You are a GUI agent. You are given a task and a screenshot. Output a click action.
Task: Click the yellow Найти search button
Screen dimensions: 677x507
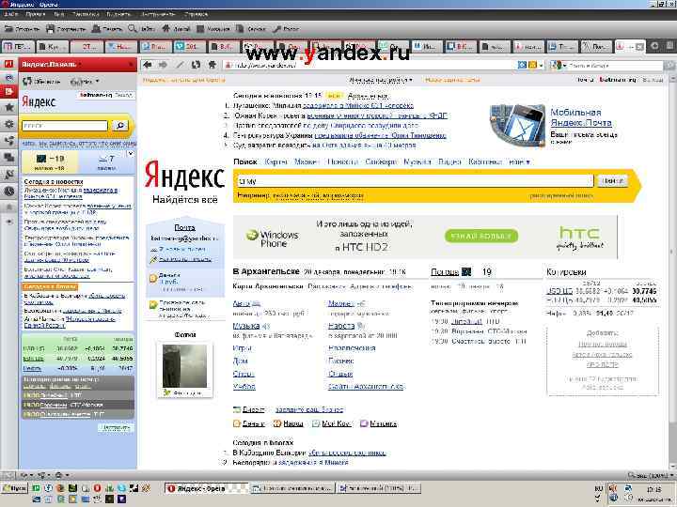coord(613,181)
